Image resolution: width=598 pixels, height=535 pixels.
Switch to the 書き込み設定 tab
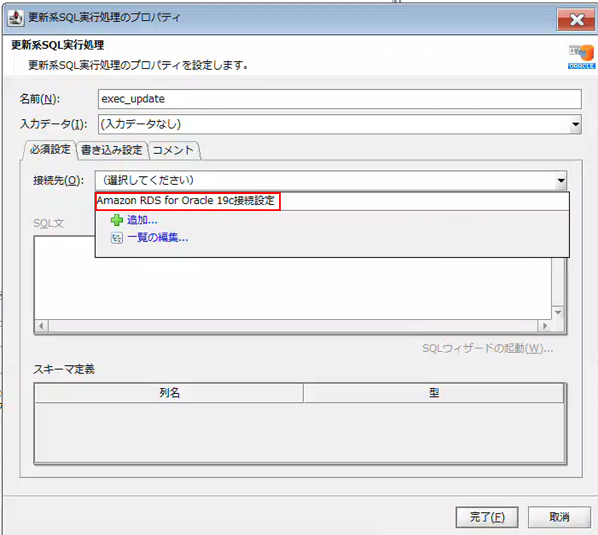(111, 150)
